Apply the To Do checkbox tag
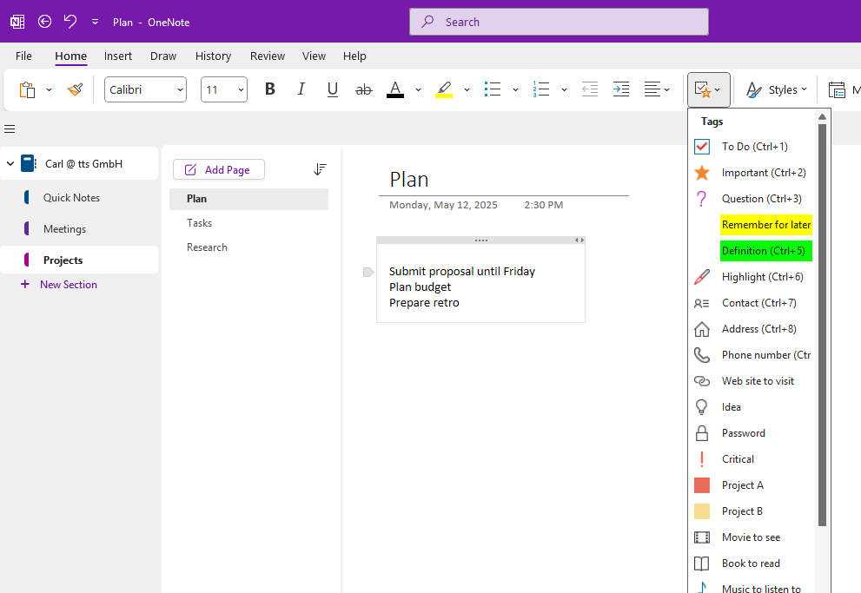 752,147
